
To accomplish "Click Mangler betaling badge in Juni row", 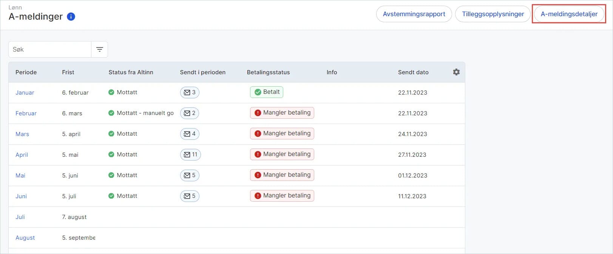I will (282, 196).
